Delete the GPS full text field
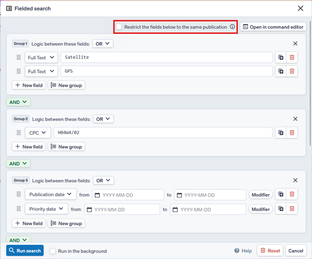312x259 pixels. point(292,71)
